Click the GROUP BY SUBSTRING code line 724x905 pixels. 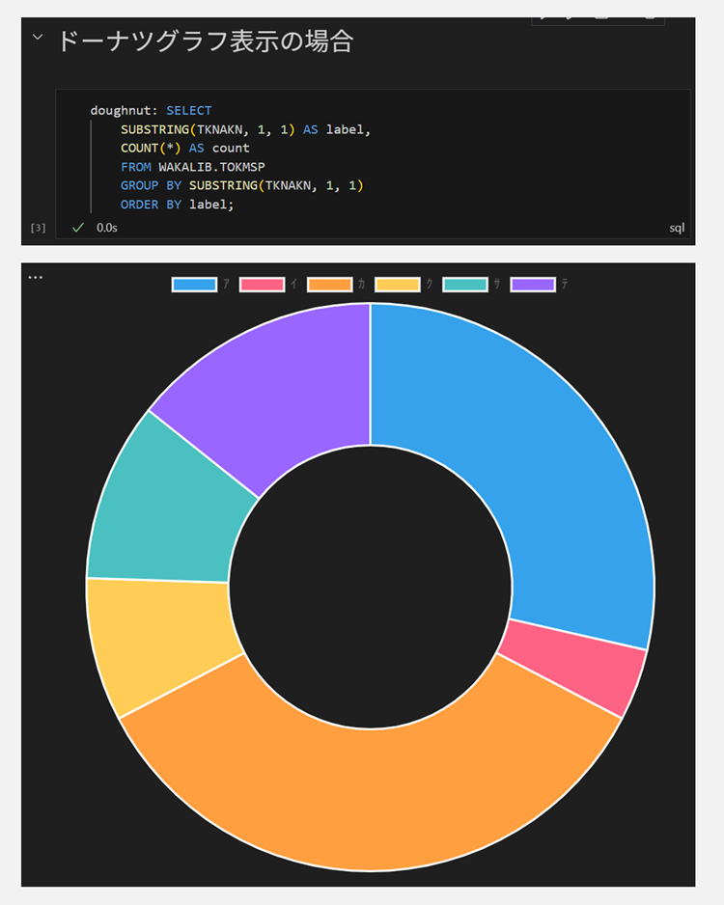point(242,185)
